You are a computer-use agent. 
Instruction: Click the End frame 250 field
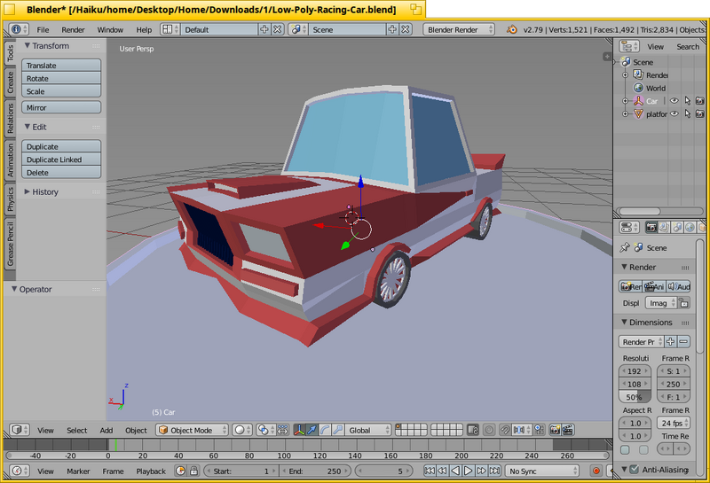[x=315, y=471]
